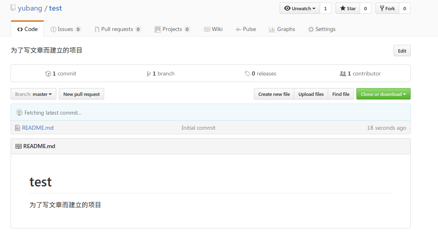Image resolution: width=438 pixels, height=235 pixels.
Task: View the 1 branch list
Action: coord(160,74)
